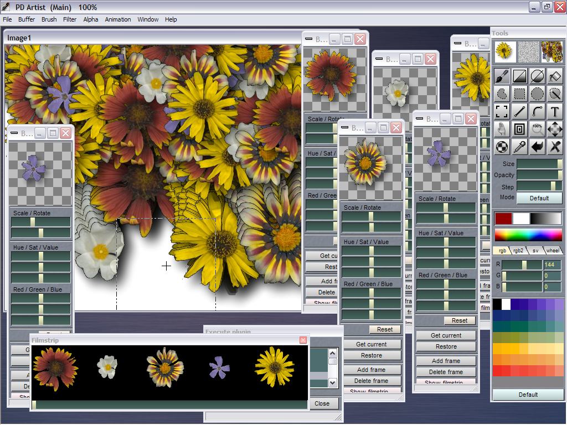The height and width of the screenshot is (425, 567).
Task: Pick the rectangle selection tool
Action: [x=519, y=94]
